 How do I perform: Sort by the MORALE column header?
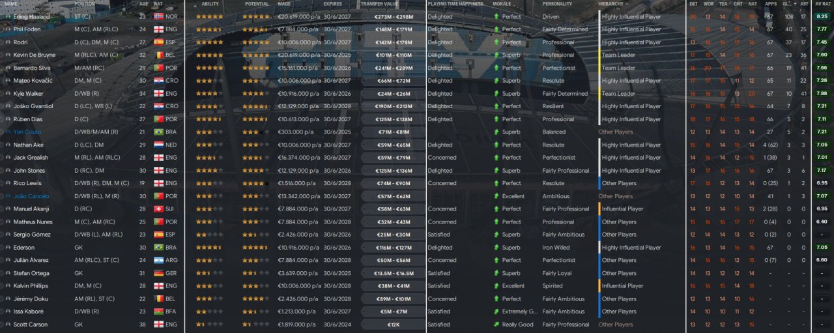tap(502, 4)
